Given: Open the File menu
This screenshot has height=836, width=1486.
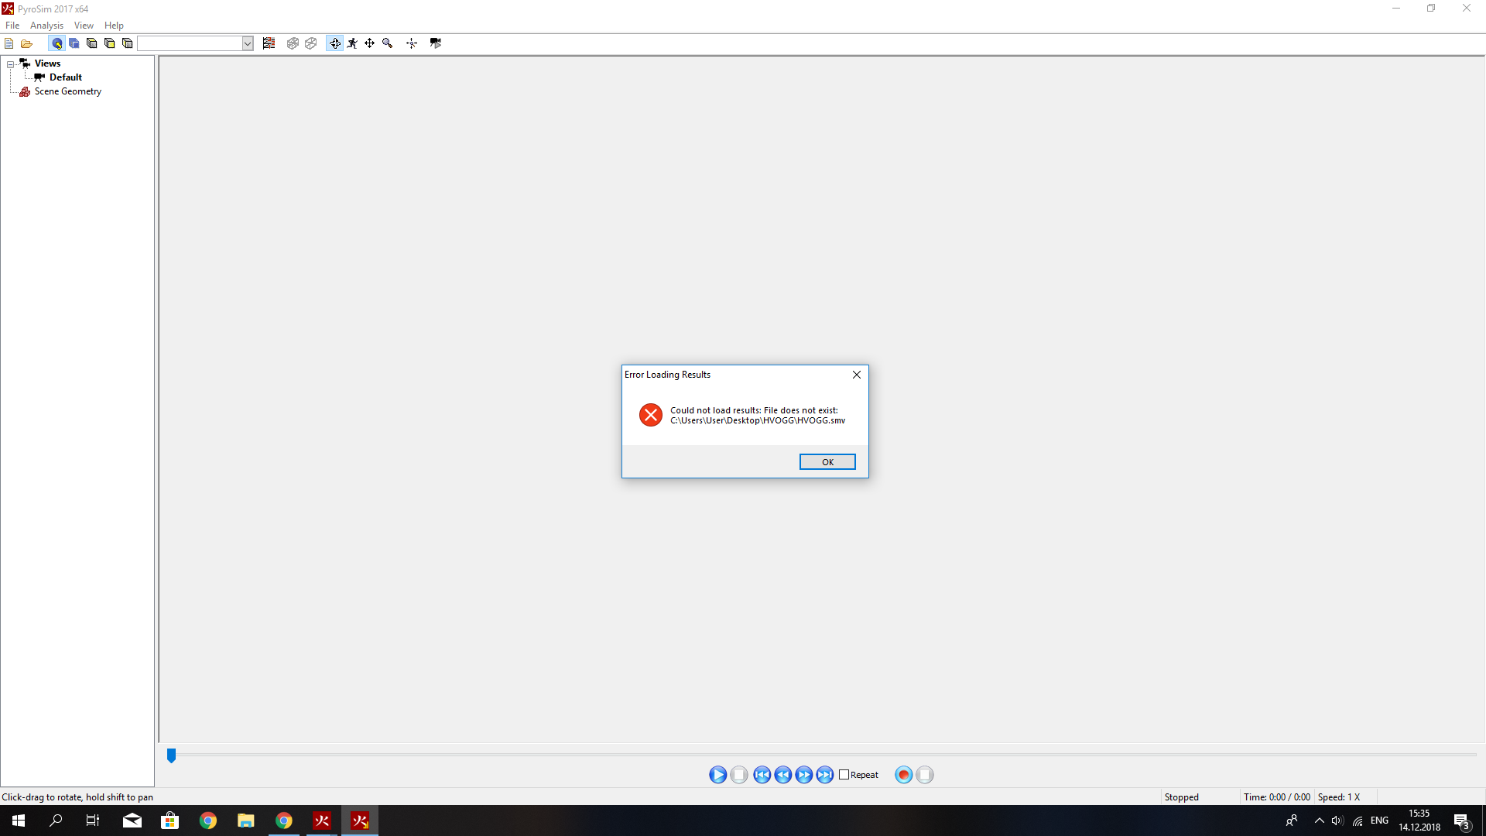Looking at the screenshot, I should [x=12, y=26].
